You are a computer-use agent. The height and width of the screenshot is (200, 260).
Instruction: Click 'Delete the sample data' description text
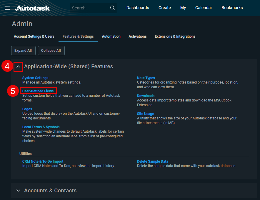click(x=186, y=166)
